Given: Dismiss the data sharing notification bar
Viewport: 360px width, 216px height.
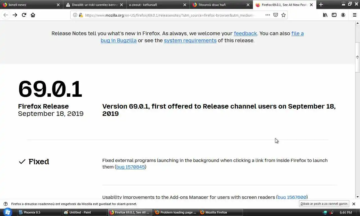Looking at the screenshot, I should coord(354,204).
